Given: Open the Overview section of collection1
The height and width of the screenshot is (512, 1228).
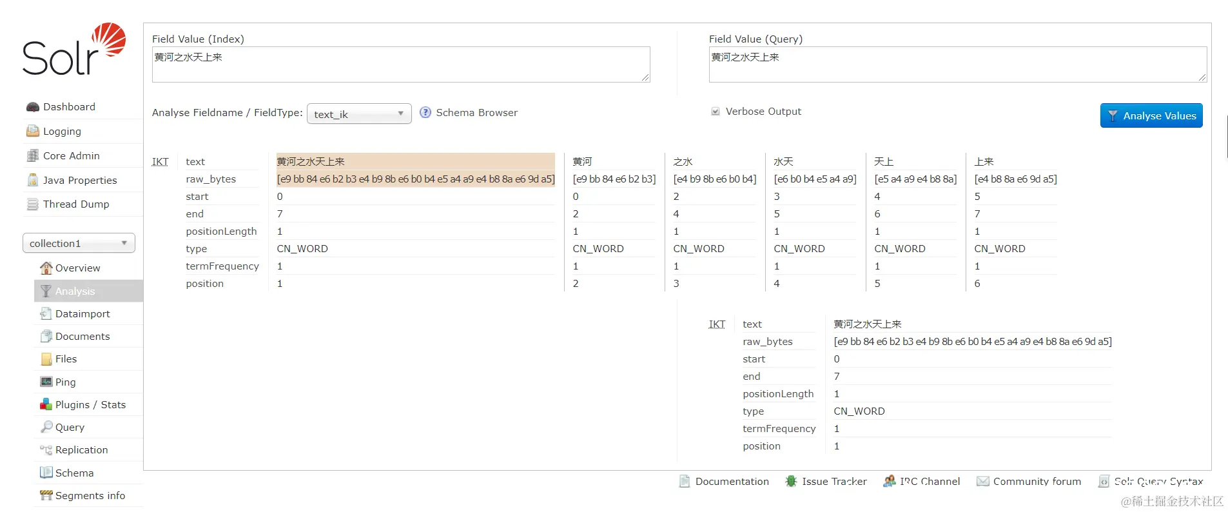Looking at the screenshot, I should (x=77, y=268).
